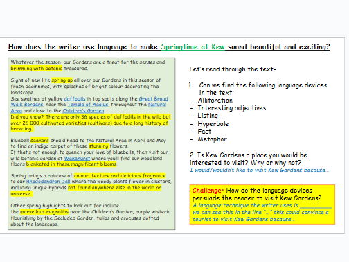Viewport: 349px width, 262px height.
Task: Click the red 'Challenge' heading
Action: tap(206, 191)
